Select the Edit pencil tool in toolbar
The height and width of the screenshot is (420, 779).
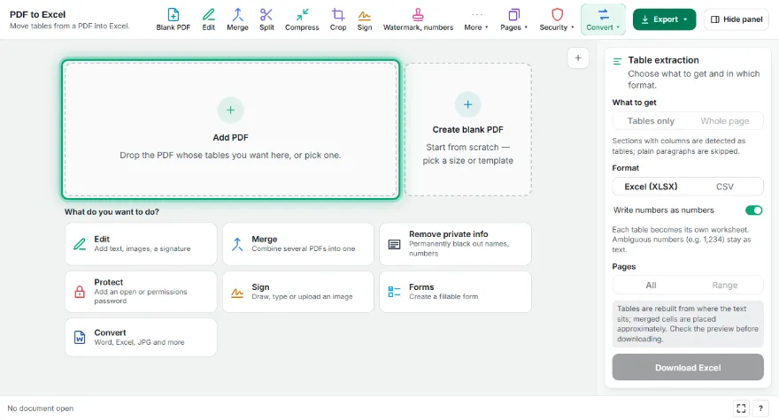click(209, 19)
